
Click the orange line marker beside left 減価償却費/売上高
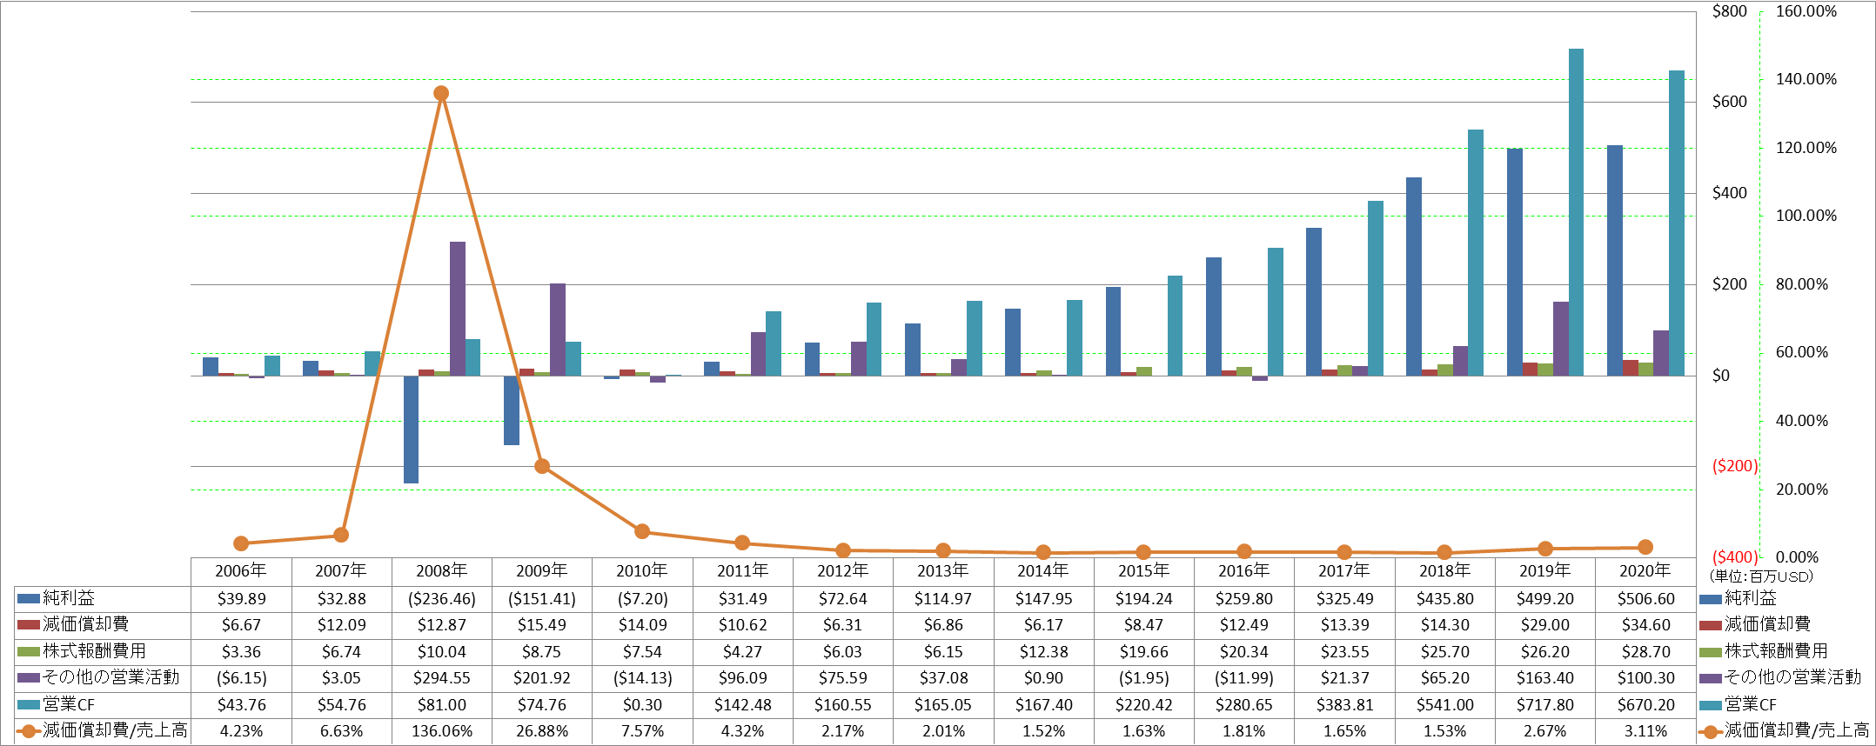[29, 731]
